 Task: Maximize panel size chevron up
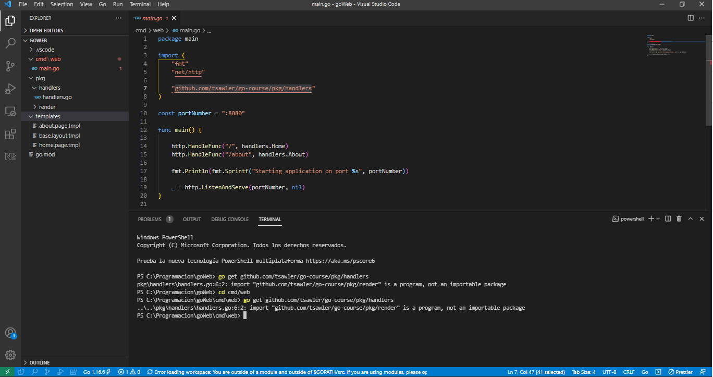click(691, 219)
